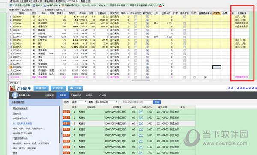Screen dimensions: 257x155
Task: Select the outlined empty cell in row 16
Action: click(x=217, y=67)
